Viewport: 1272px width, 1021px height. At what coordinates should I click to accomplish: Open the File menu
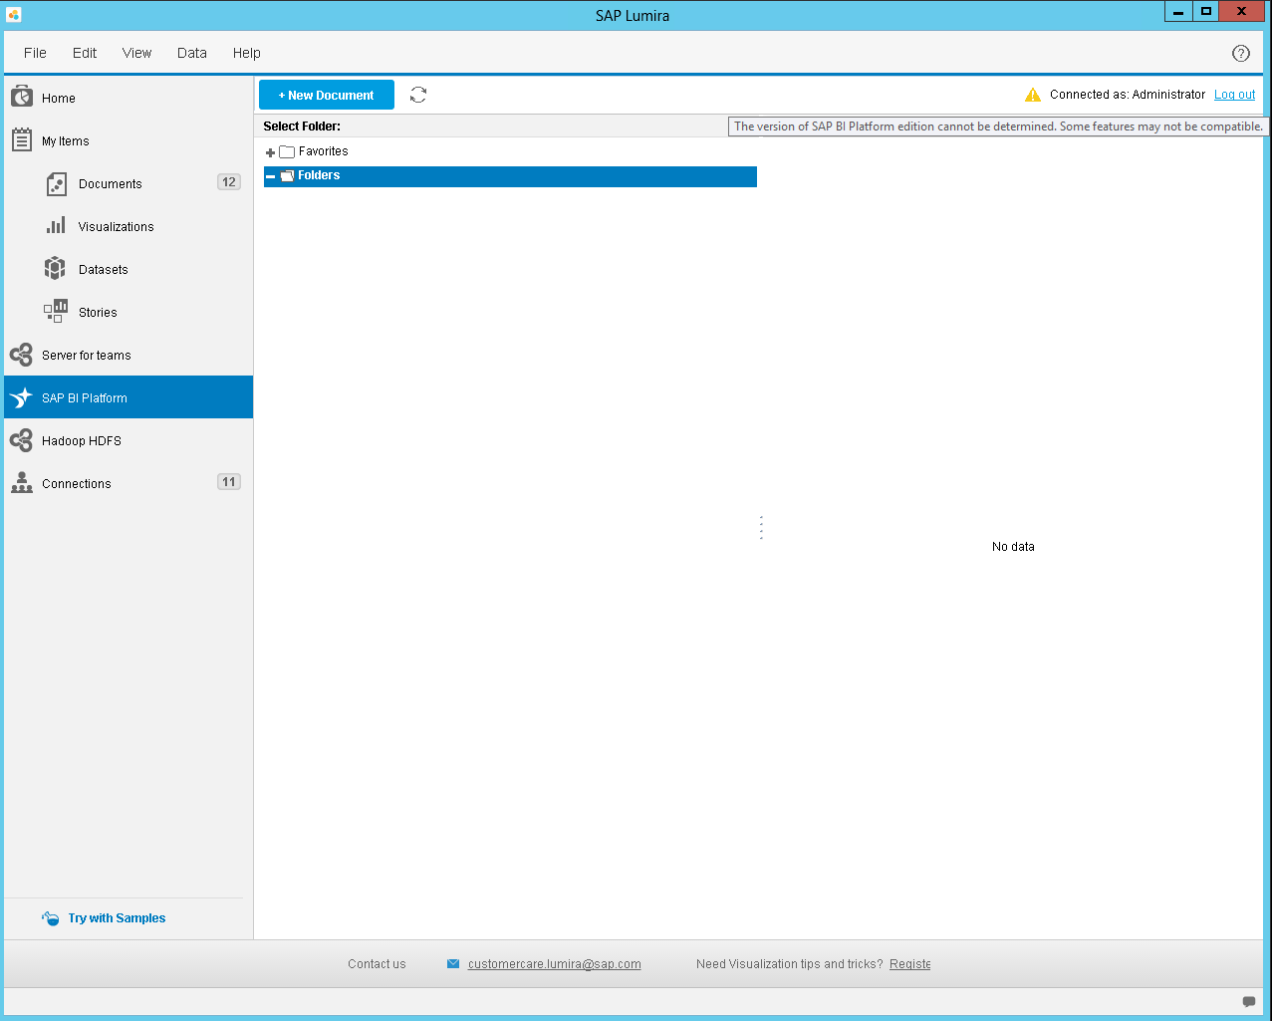(35, 53)
